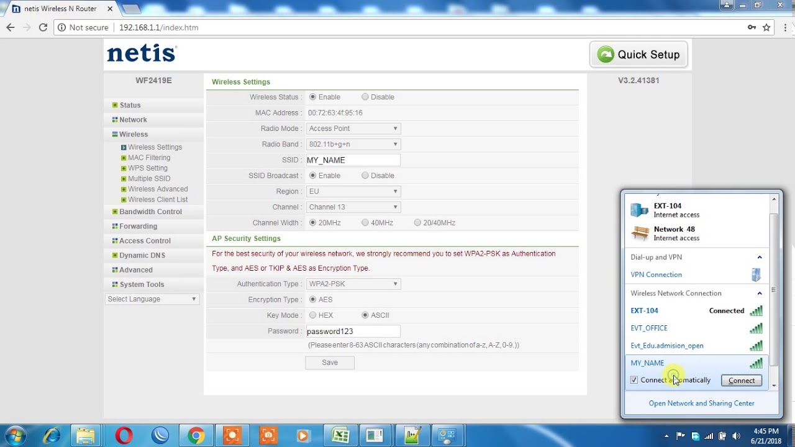
Task: Select 20MHz channel width
Action: coord(313,223)
